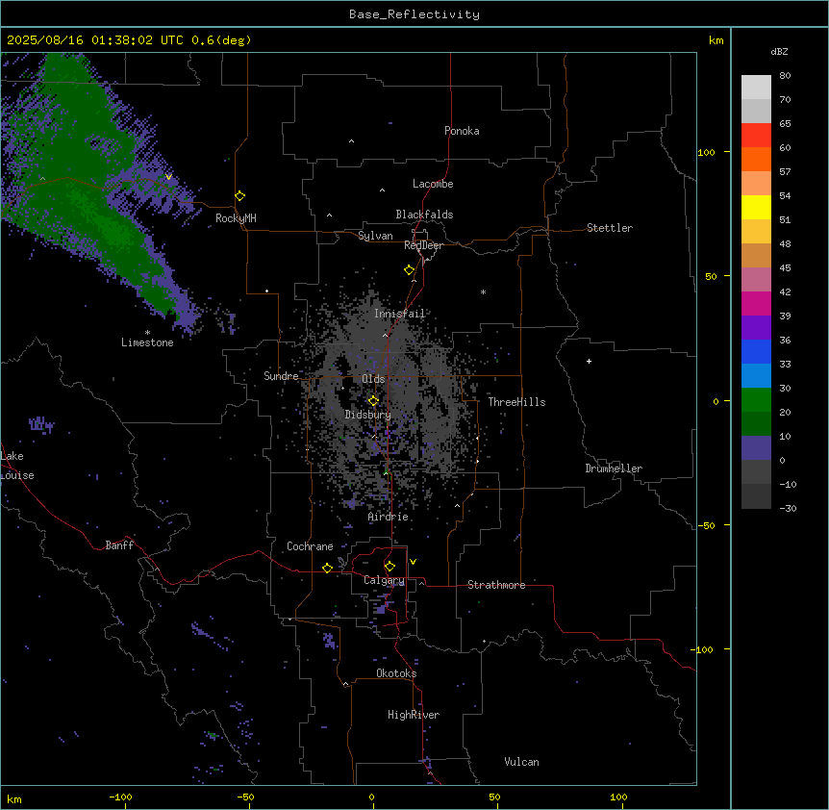Select the bright green 20-30 dBZ legend swatch
829x810 pixels.
756,400
